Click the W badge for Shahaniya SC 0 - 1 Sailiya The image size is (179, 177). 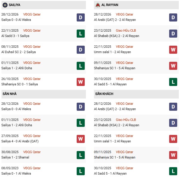coord(81,82)
